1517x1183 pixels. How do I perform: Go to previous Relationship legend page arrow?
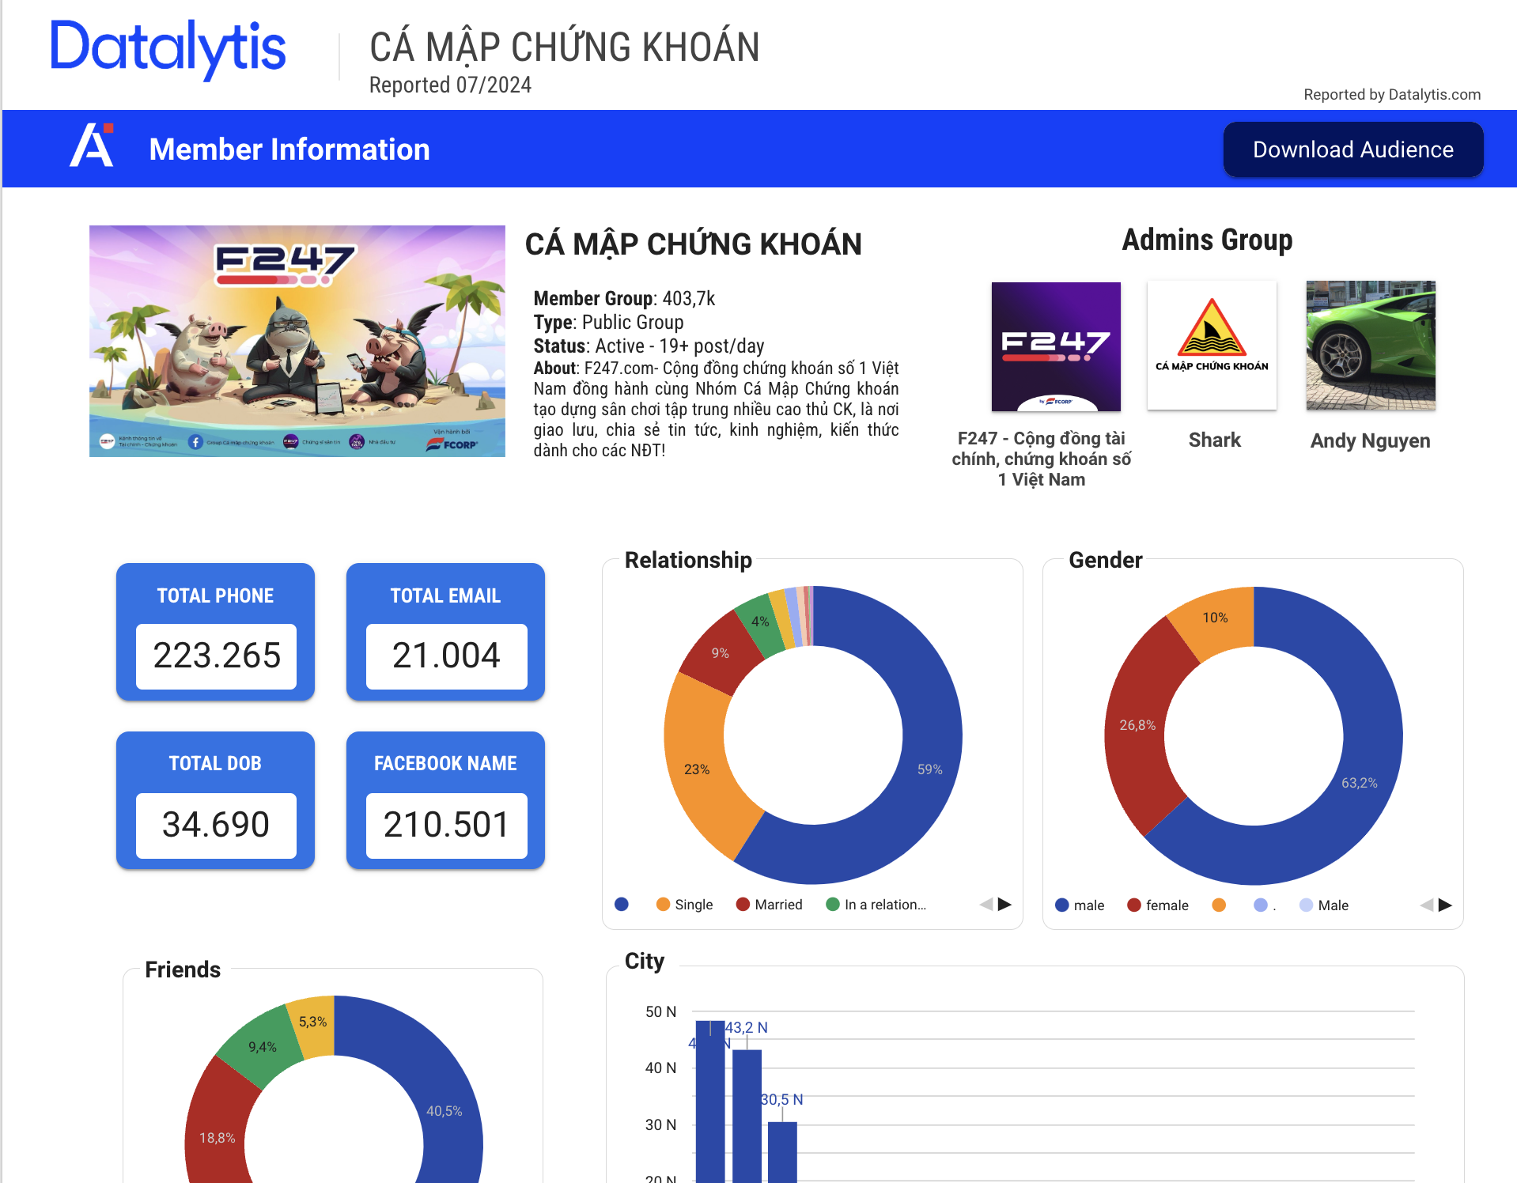[x=985, y=904]
